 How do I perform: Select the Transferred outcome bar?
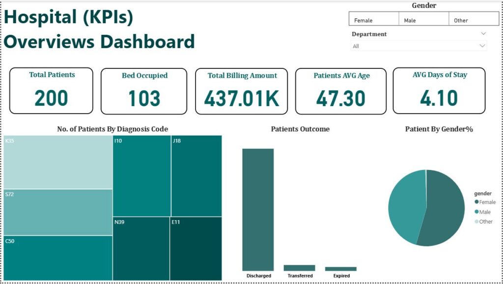[x=299, y=268]
